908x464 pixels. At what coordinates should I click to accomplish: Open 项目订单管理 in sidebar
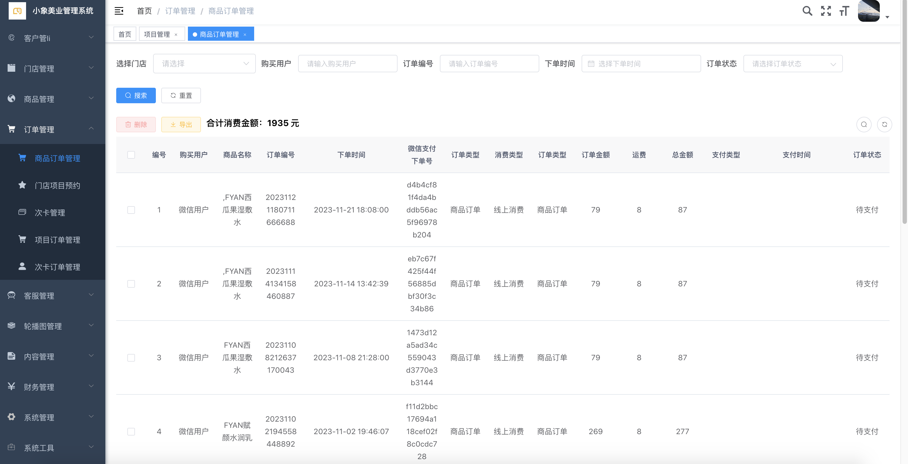57,240
